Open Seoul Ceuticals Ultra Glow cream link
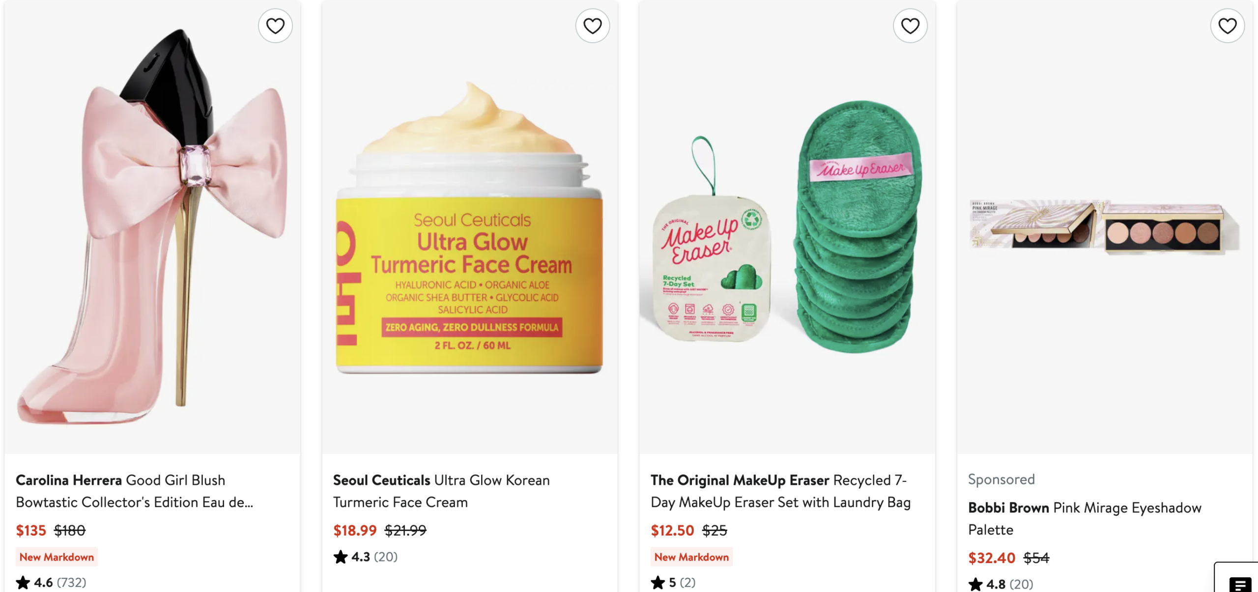Image resolution: width=1258 pixels, height=592 pixels. point(441,491)
